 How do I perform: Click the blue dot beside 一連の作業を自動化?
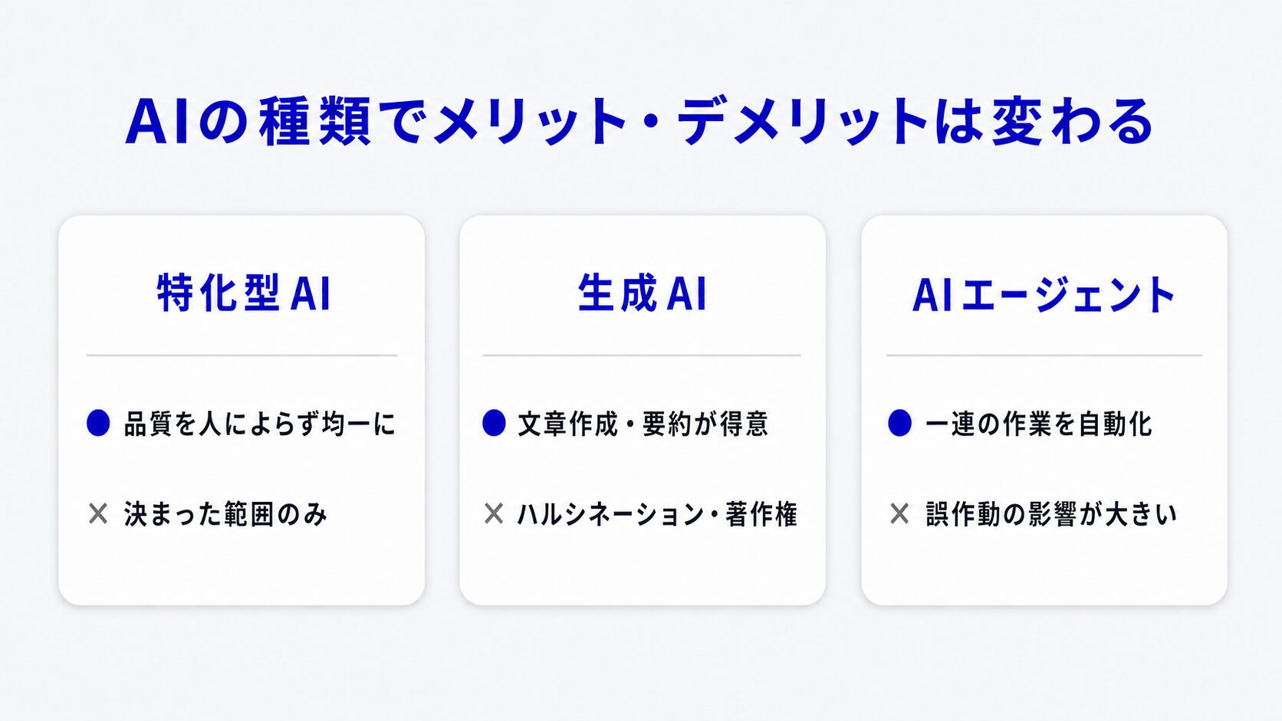point(899,423)
